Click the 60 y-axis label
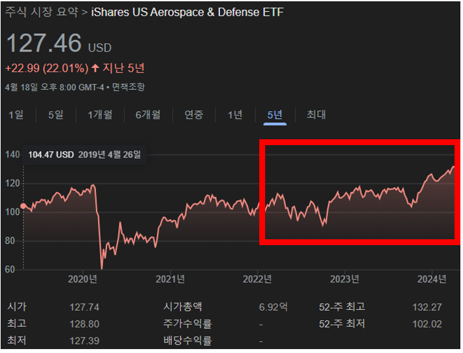The height and width of the screenshot is (353, 463). coord(10,269)
